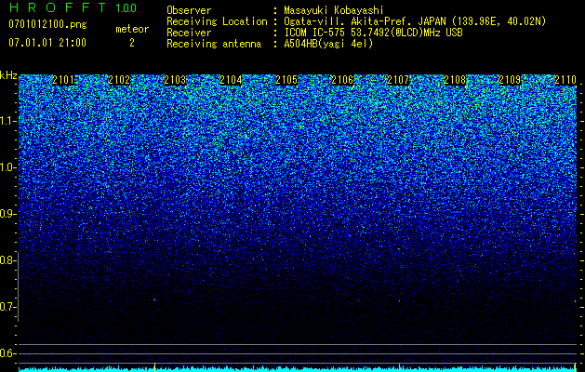Click the Receiving antenna field label
The height and width of the screenshot is (372, 585).
[214, 44]
